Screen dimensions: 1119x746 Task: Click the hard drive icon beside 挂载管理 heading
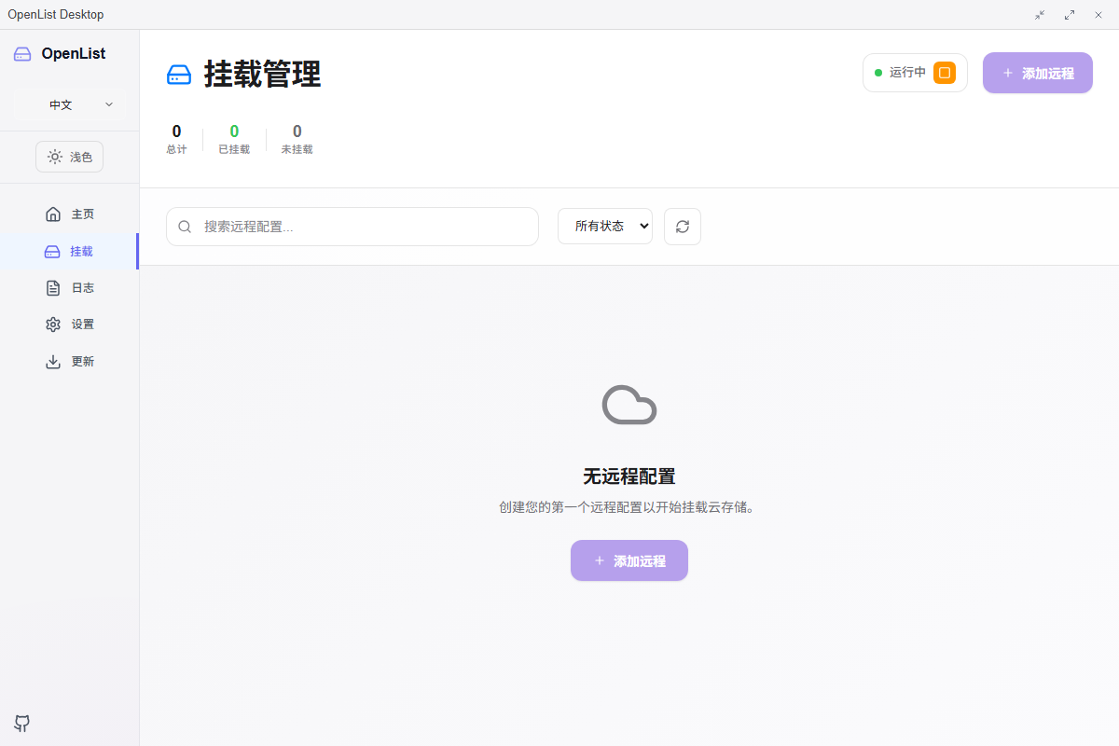click(x=178, y=74)
